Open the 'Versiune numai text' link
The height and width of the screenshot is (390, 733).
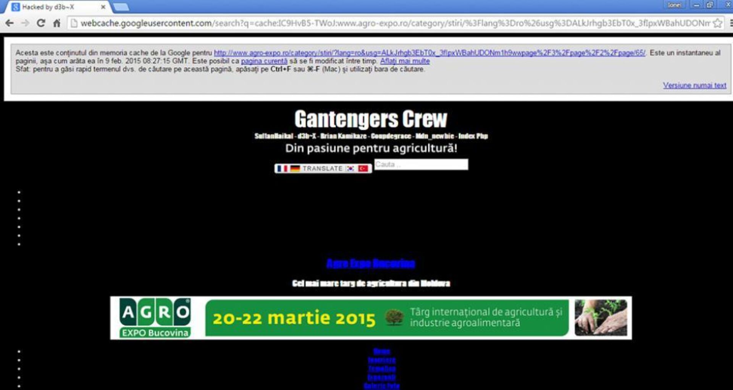coord(694,85)
